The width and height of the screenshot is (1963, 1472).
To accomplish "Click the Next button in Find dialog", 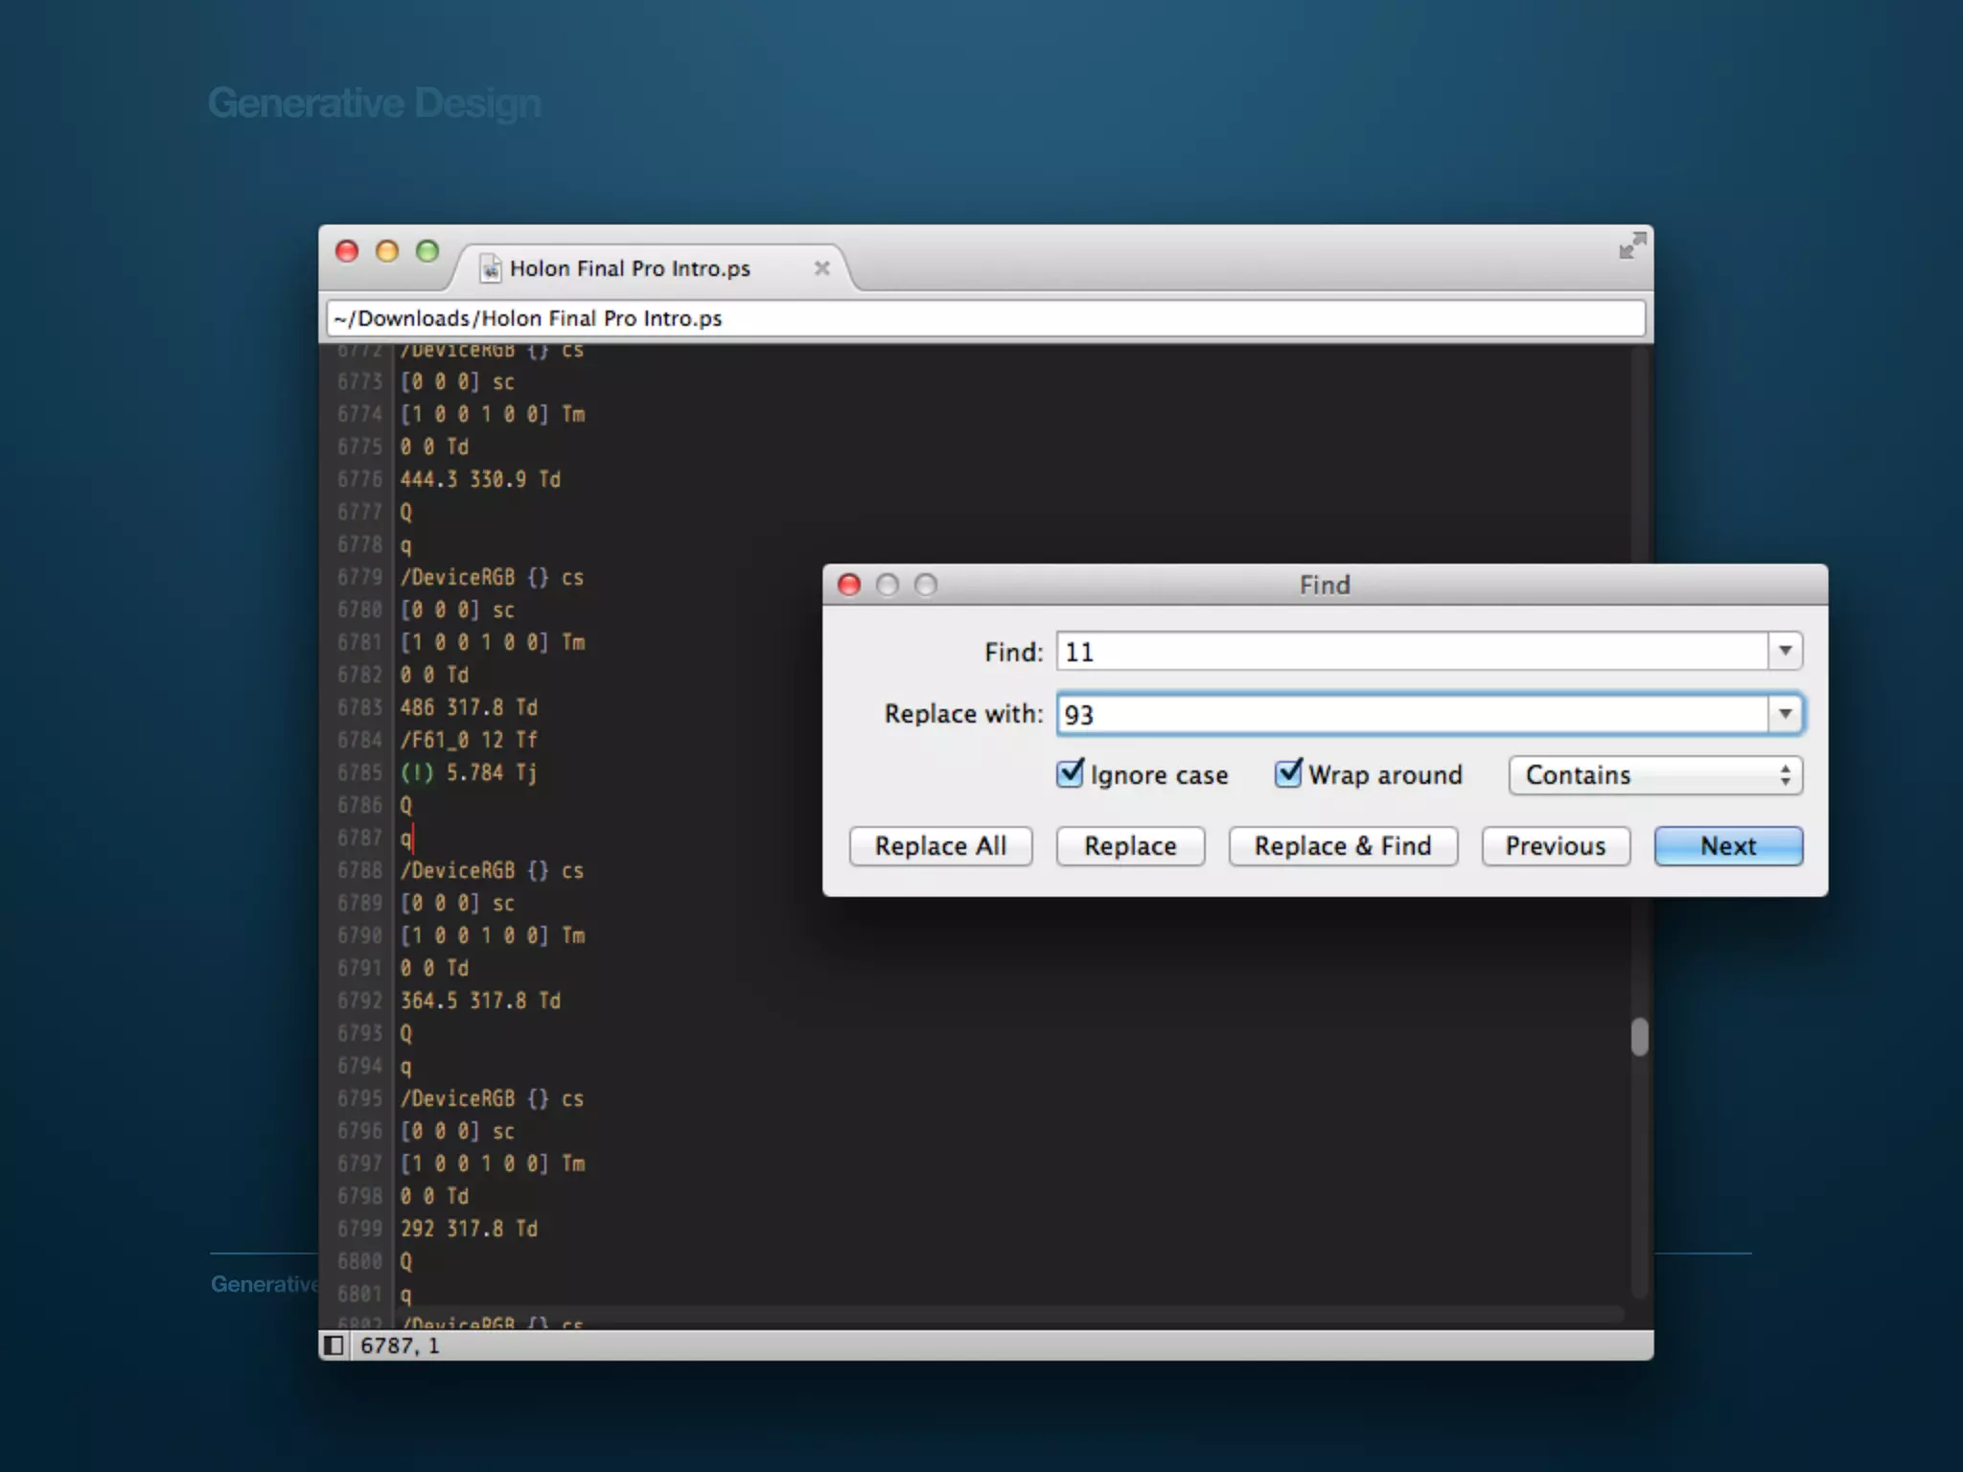I will tap(1727, 846).
